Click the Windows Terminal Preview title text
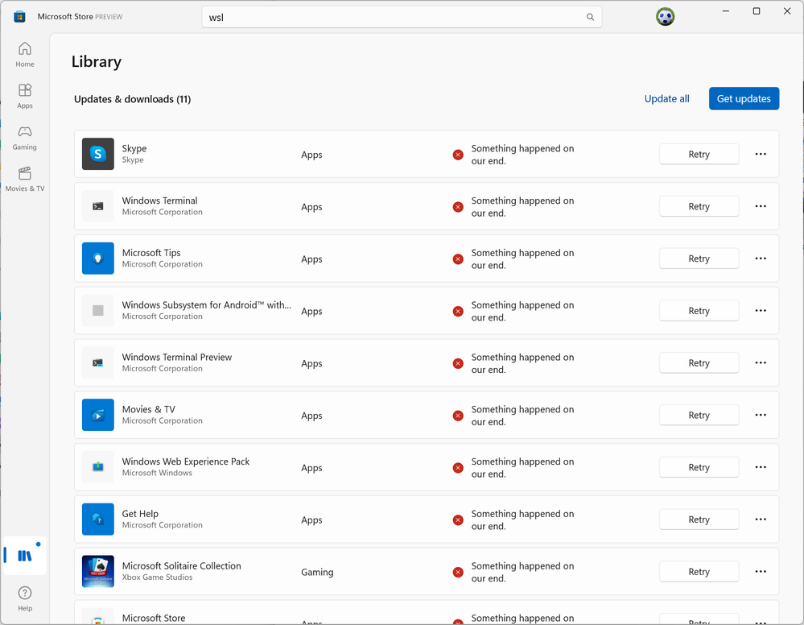 pyautogui.click(x=177, y=357)
